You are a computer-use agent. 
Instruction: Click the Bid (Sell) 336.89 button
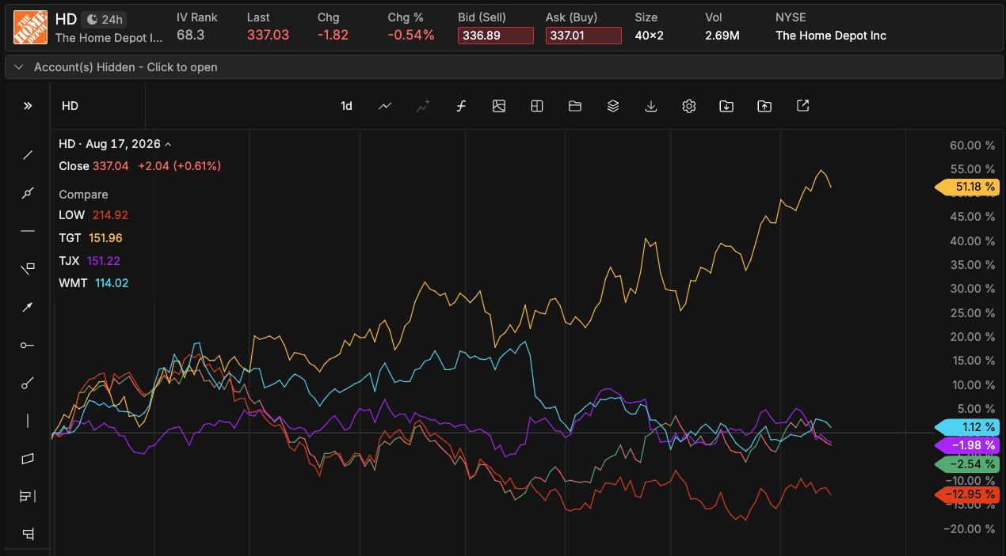(496, 36)
